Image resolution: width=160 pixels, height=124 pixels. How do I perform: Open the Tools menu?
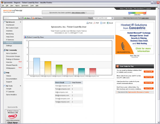point(32,6)
